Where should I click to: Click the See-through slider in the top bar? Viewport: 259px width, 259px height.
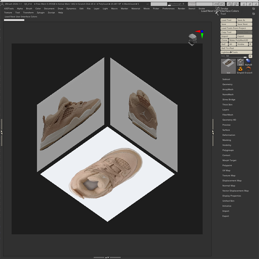(x=177, y=4)
